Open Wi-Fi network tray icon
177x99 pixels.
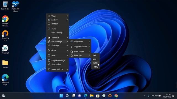[x=153, y=96]
